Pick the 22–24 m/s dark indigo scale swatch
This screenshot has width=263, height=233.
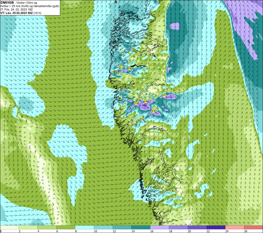click(x=216, y=227)
